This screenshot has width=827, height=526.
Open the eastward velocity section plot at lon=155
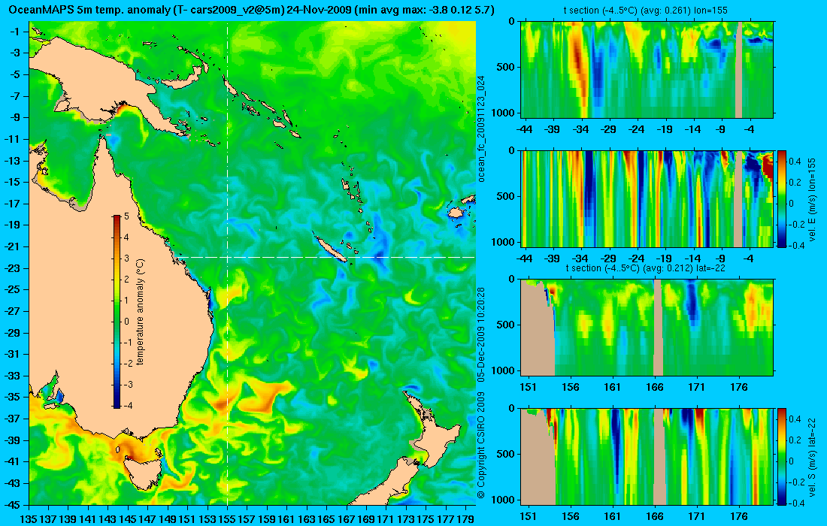[x=647, y=198]
